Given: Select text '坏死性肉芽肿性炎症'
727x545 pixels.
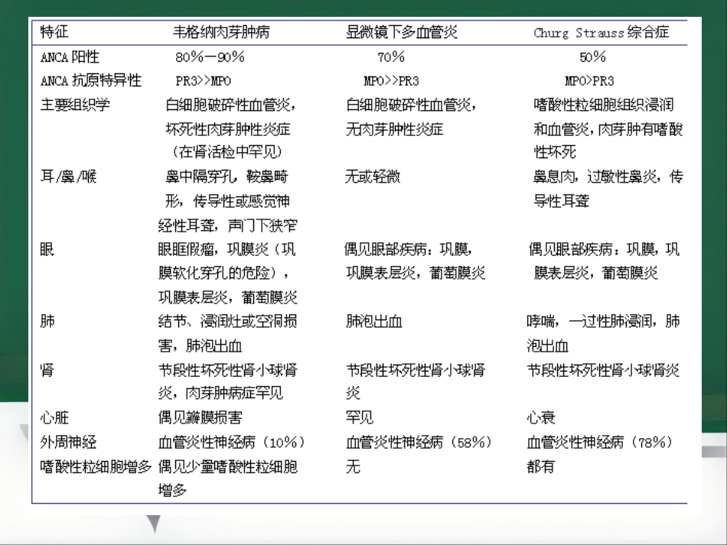Looking at the screenshot, I should coord(227,128).
